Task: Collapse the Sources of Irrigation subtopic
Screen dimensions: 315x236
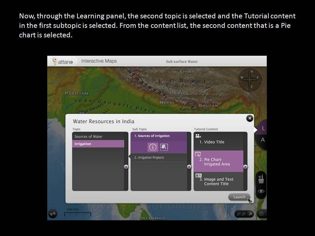Action: pyautogui.click(x=158, y=136)
